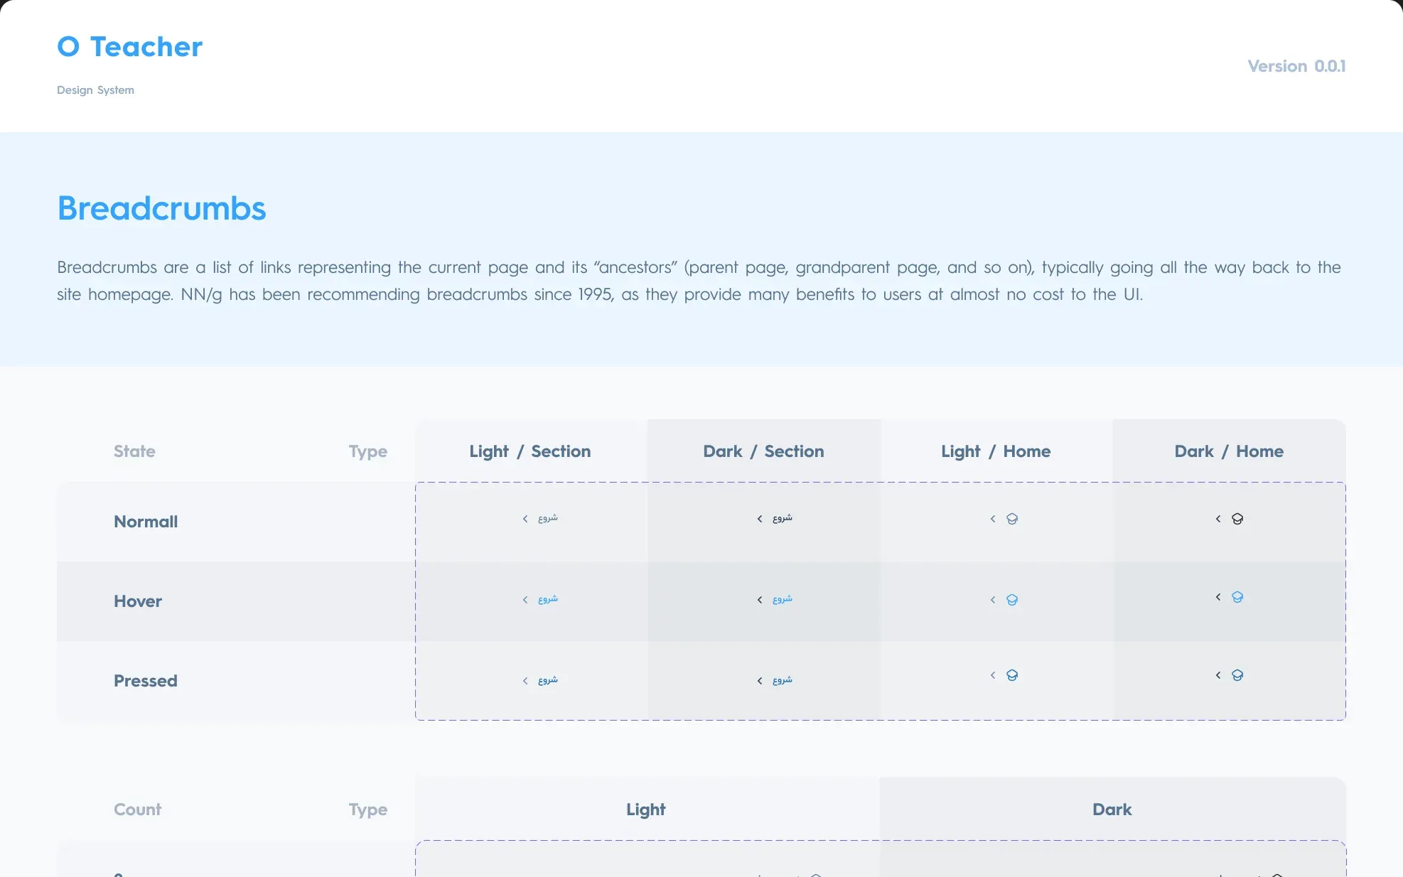Image resolution: width=1403 pixels, height=877 pixels.
Task: Click the blue home icon in Hover Dark / Home
Action: coord(1237,597)
